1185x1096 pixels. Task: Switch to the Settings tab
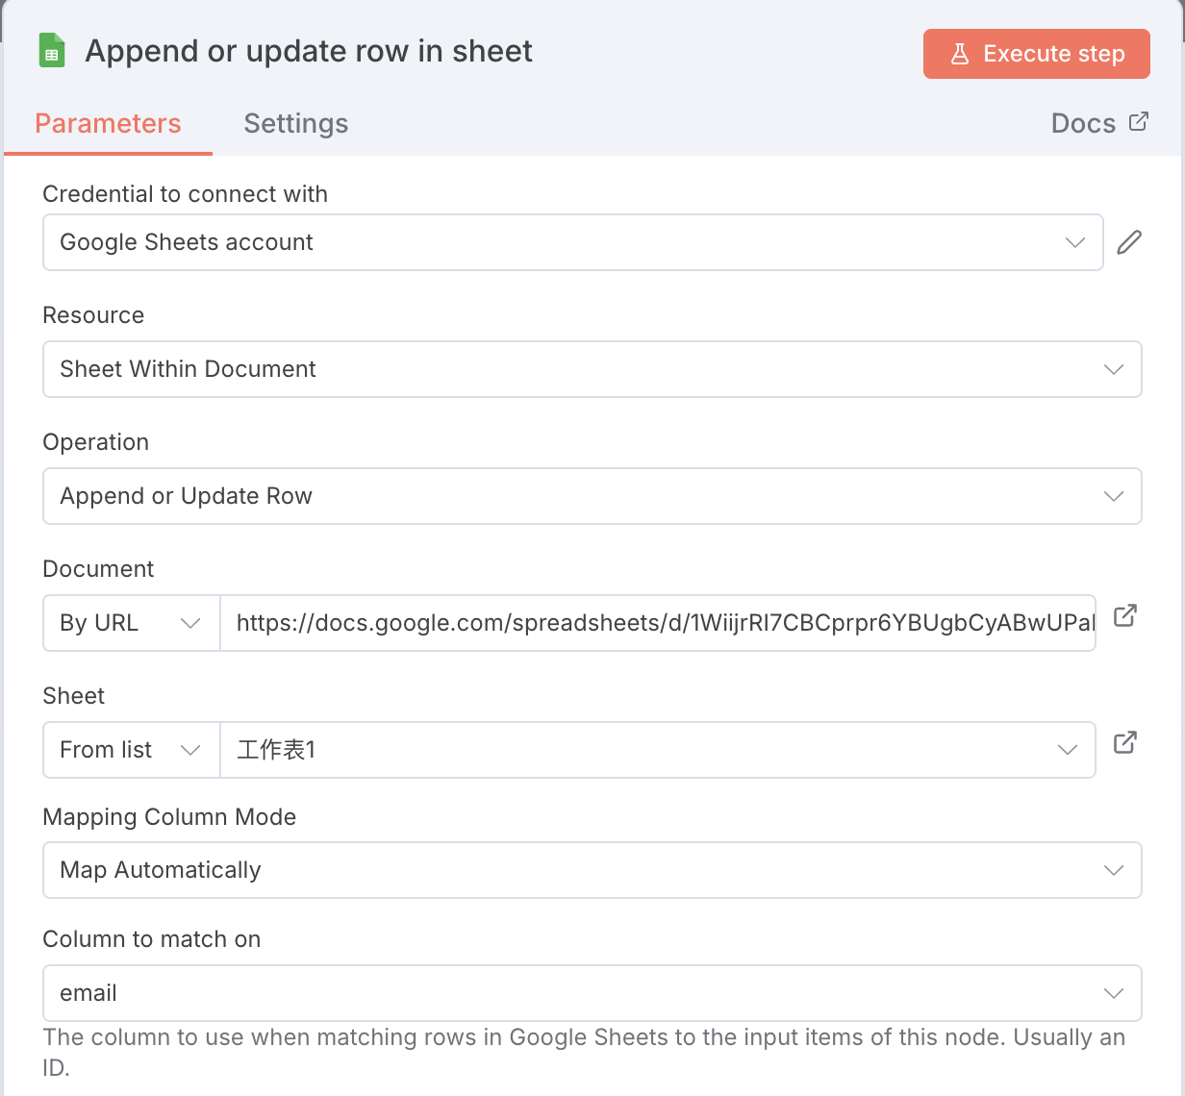295,123
